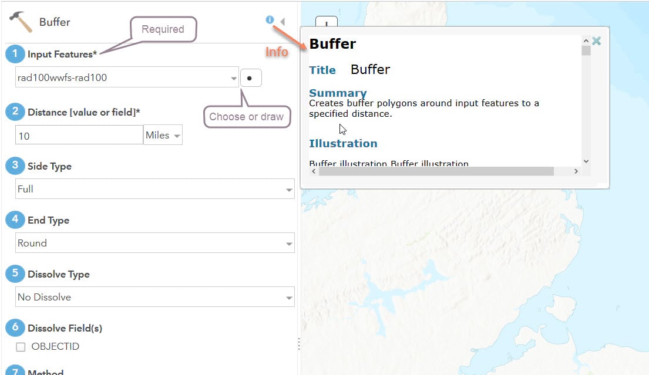Click the draw point button beside Input Features

click(x=251, y=78)
